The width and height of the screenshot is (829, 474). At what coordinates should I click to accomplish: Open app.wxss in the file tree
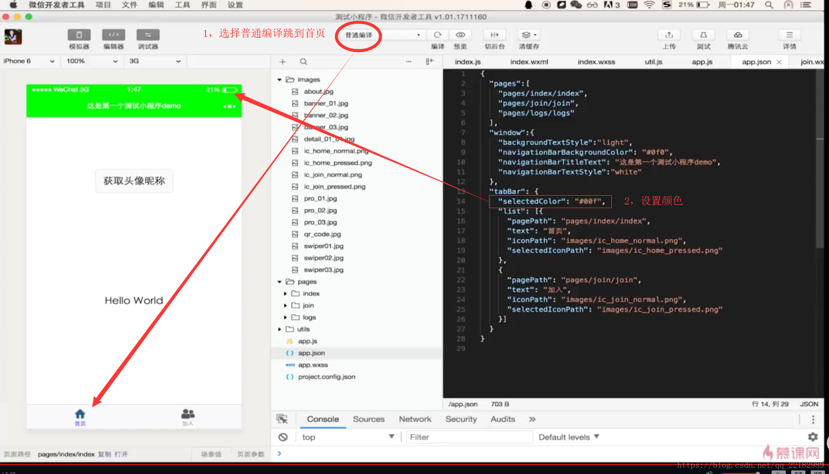[x=313, y=365]
